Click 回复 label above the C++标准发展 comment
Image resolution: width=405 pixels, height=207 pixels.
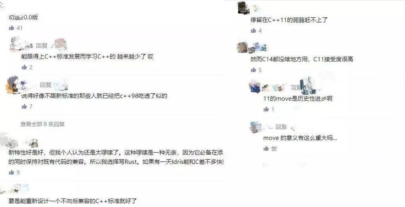[42, 46]
